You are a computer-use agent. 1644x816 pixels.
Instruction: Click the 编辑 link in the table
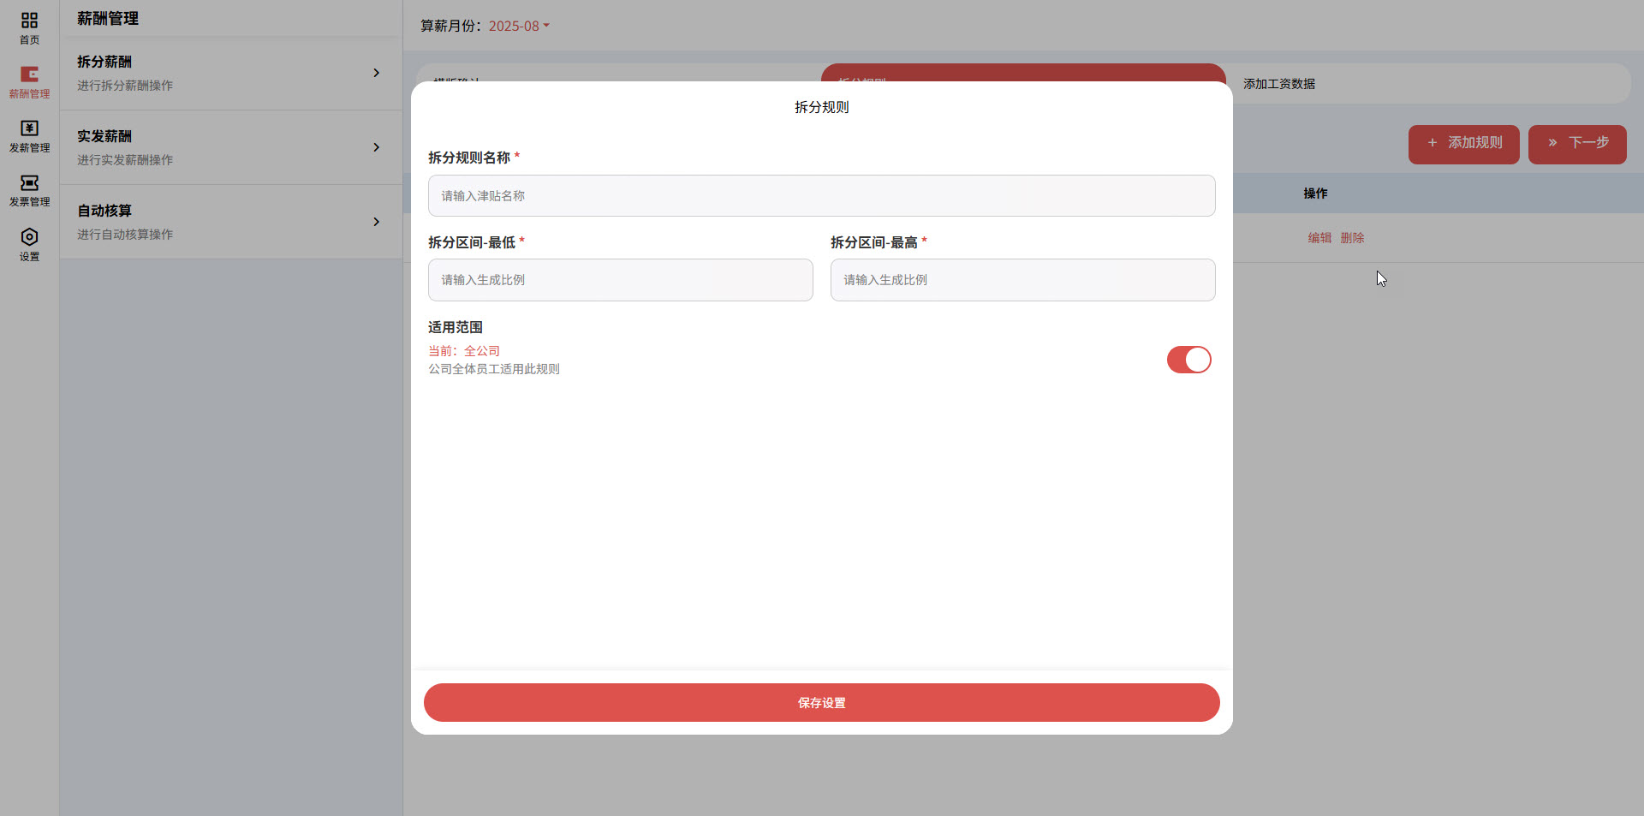pos(1319,237)
